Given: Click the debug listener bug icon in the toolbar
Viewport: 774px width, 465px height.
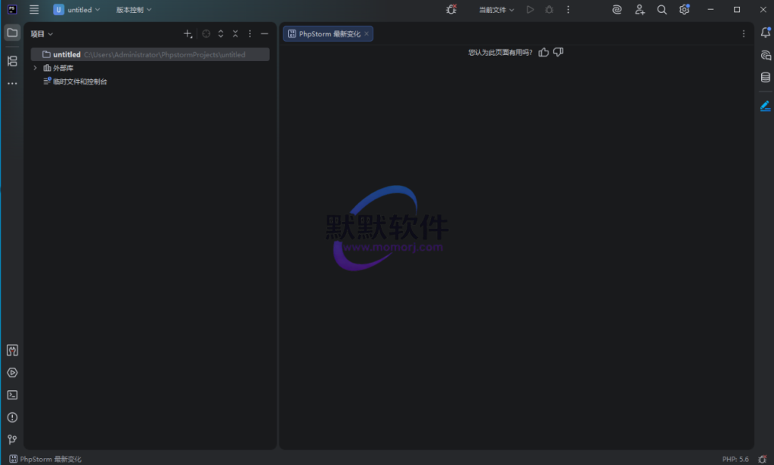Looking at the screenshot, I should 451,9.
